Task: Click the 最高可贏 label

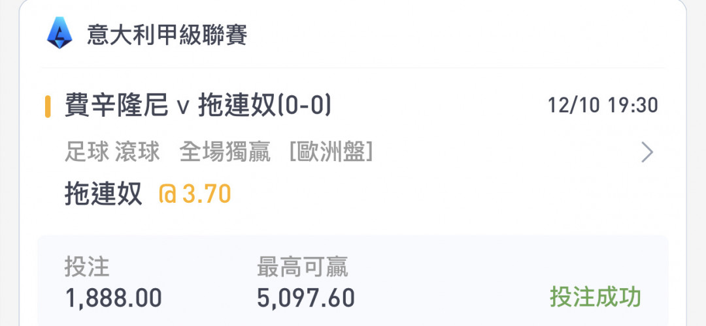Action: pos(302,267)
